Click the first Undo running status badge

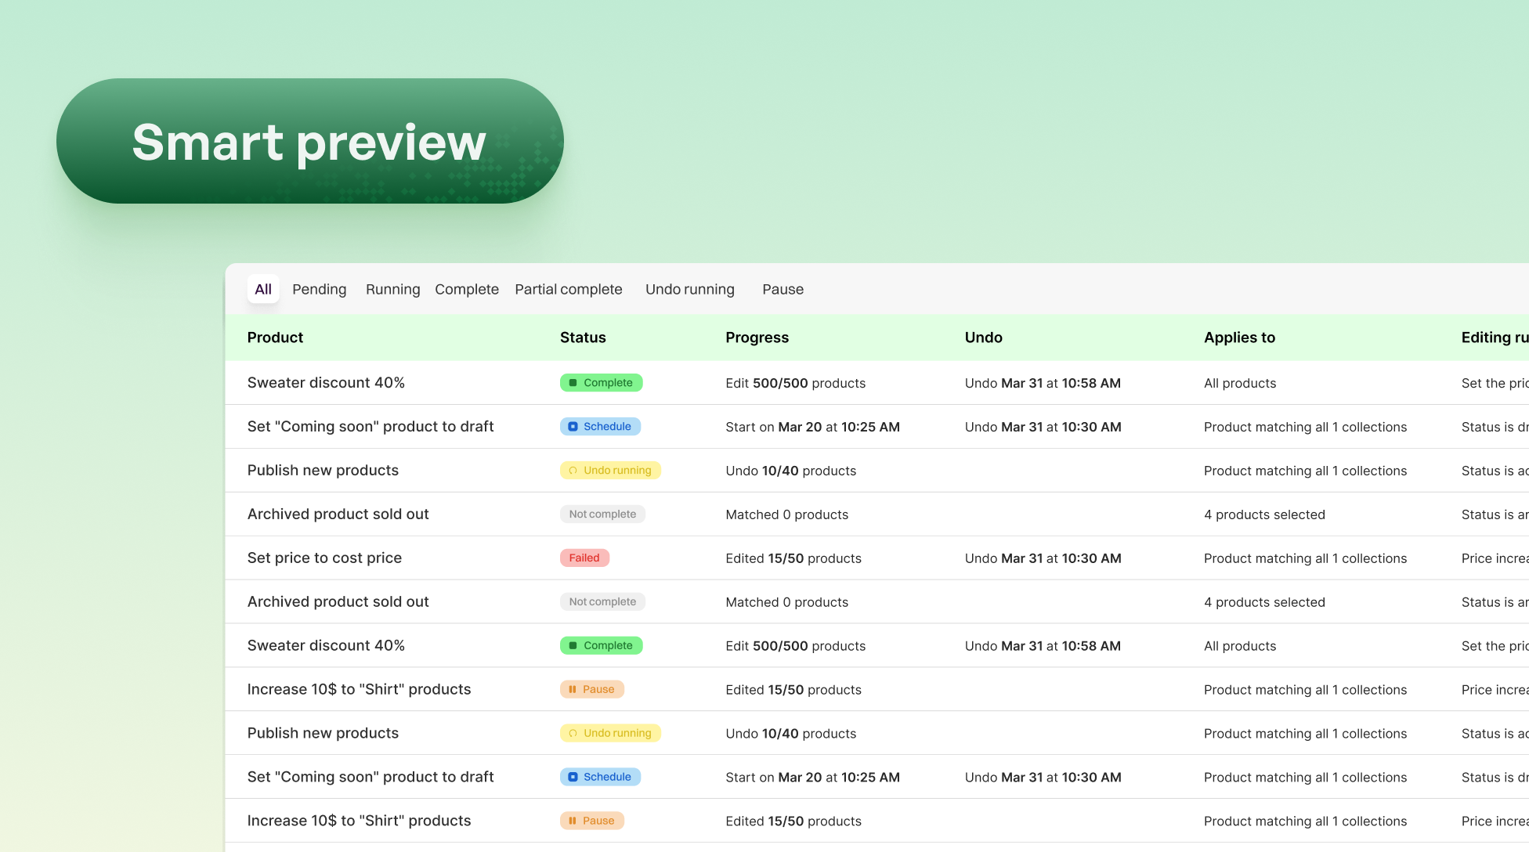pyautogui.click(x=610, y=471)
